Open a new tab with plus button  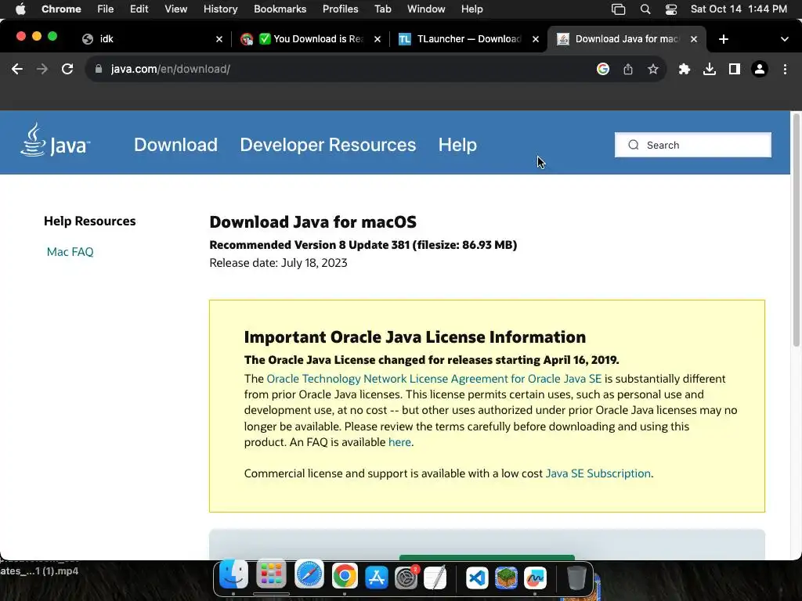point(723,39)
